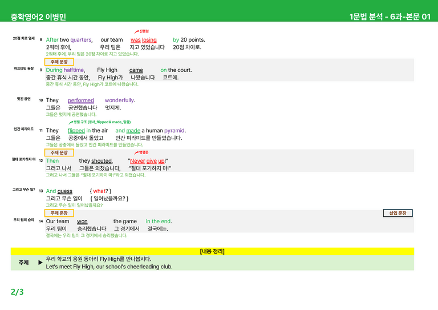Click the summary line '우리 학교의 응원 동아리 Fly High를 만나봅시다.'
438x310 pixels.
point(98,259)
